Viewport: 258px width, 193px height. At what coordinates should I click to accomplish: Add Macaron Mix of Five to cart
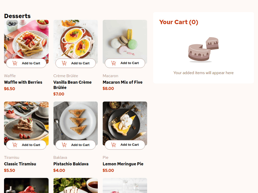[125, 63]
